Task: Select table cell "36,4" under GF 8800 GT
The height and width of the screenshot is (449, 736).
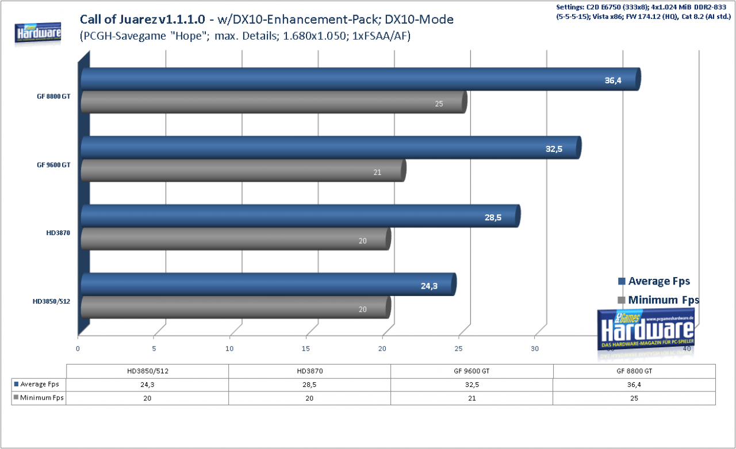Action: coord(634,384)
